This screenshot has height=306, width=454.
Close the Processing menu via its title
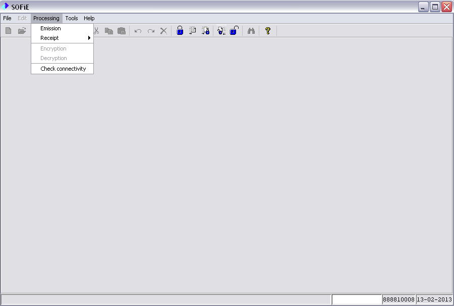(46, 18)
